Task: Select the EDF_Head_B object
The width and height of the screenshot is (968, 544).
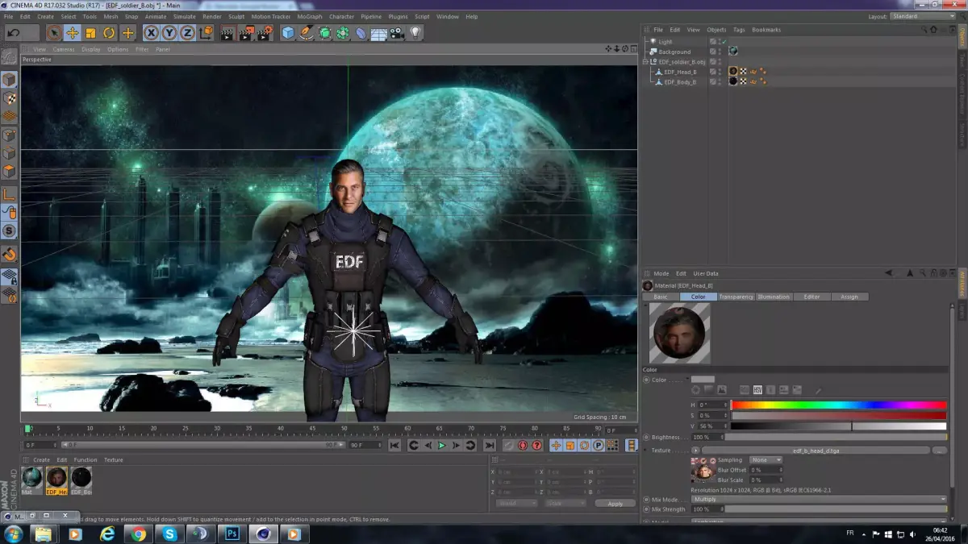Action: [x=680, y=72]
